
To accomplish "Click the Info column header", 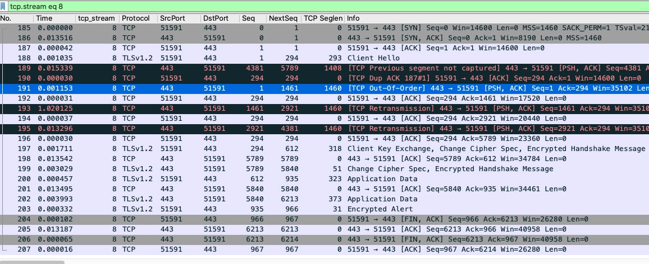I will pos(497,18).
